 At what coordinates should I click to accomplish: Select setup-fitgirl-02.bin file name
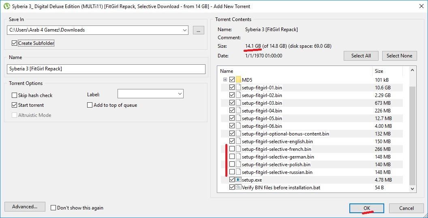pos(262,95)
